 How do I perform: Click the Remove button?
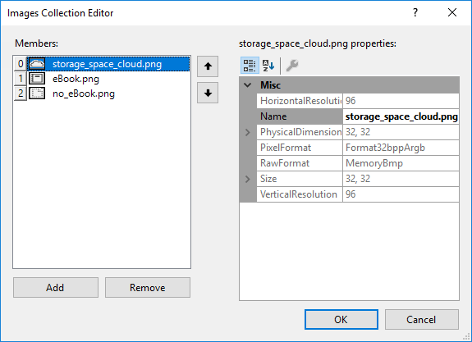pyautogui.click(x=148, y=288)
